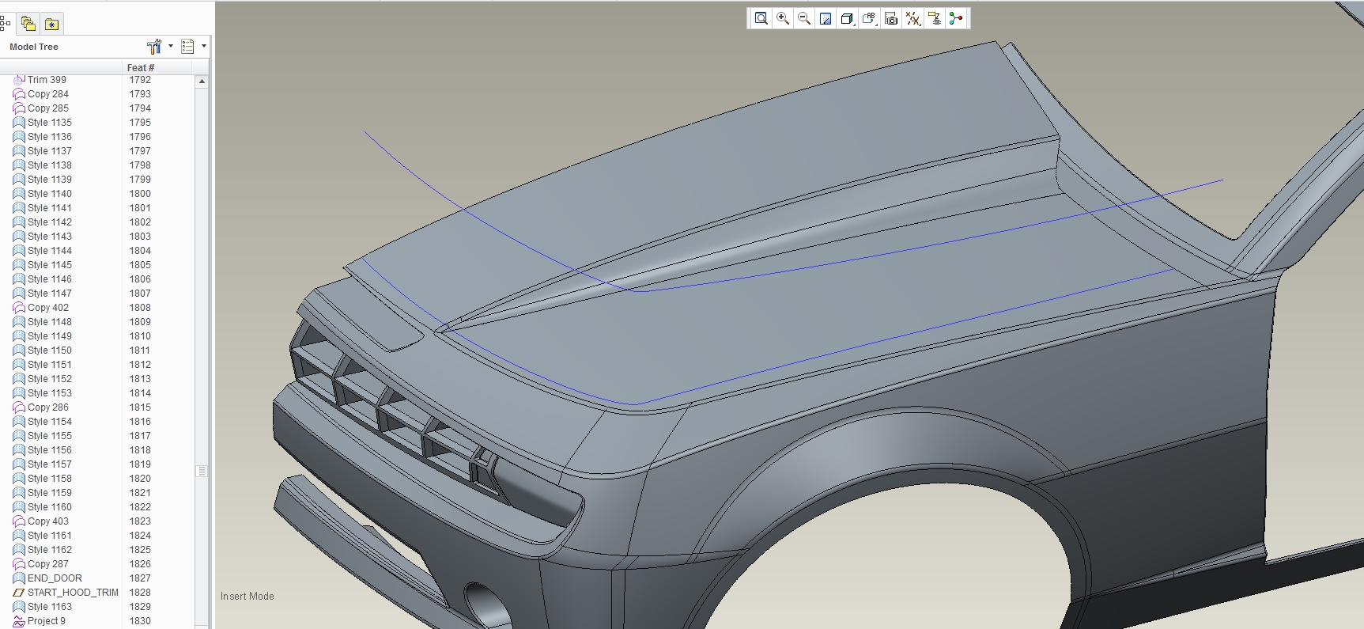
Task: Select Trim 399 in the model tree
Action: 47,80
